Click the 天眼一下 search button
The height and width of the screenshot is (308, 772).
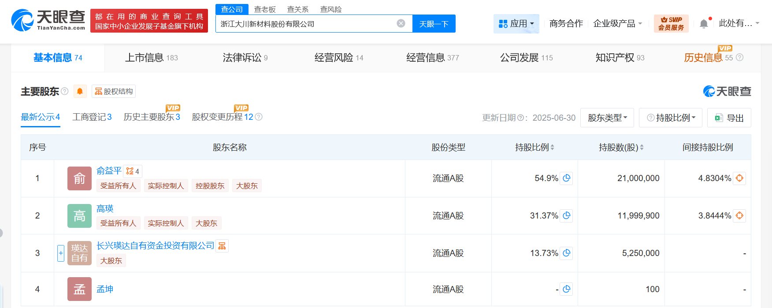pyautogui.click(x=434, y=24)
